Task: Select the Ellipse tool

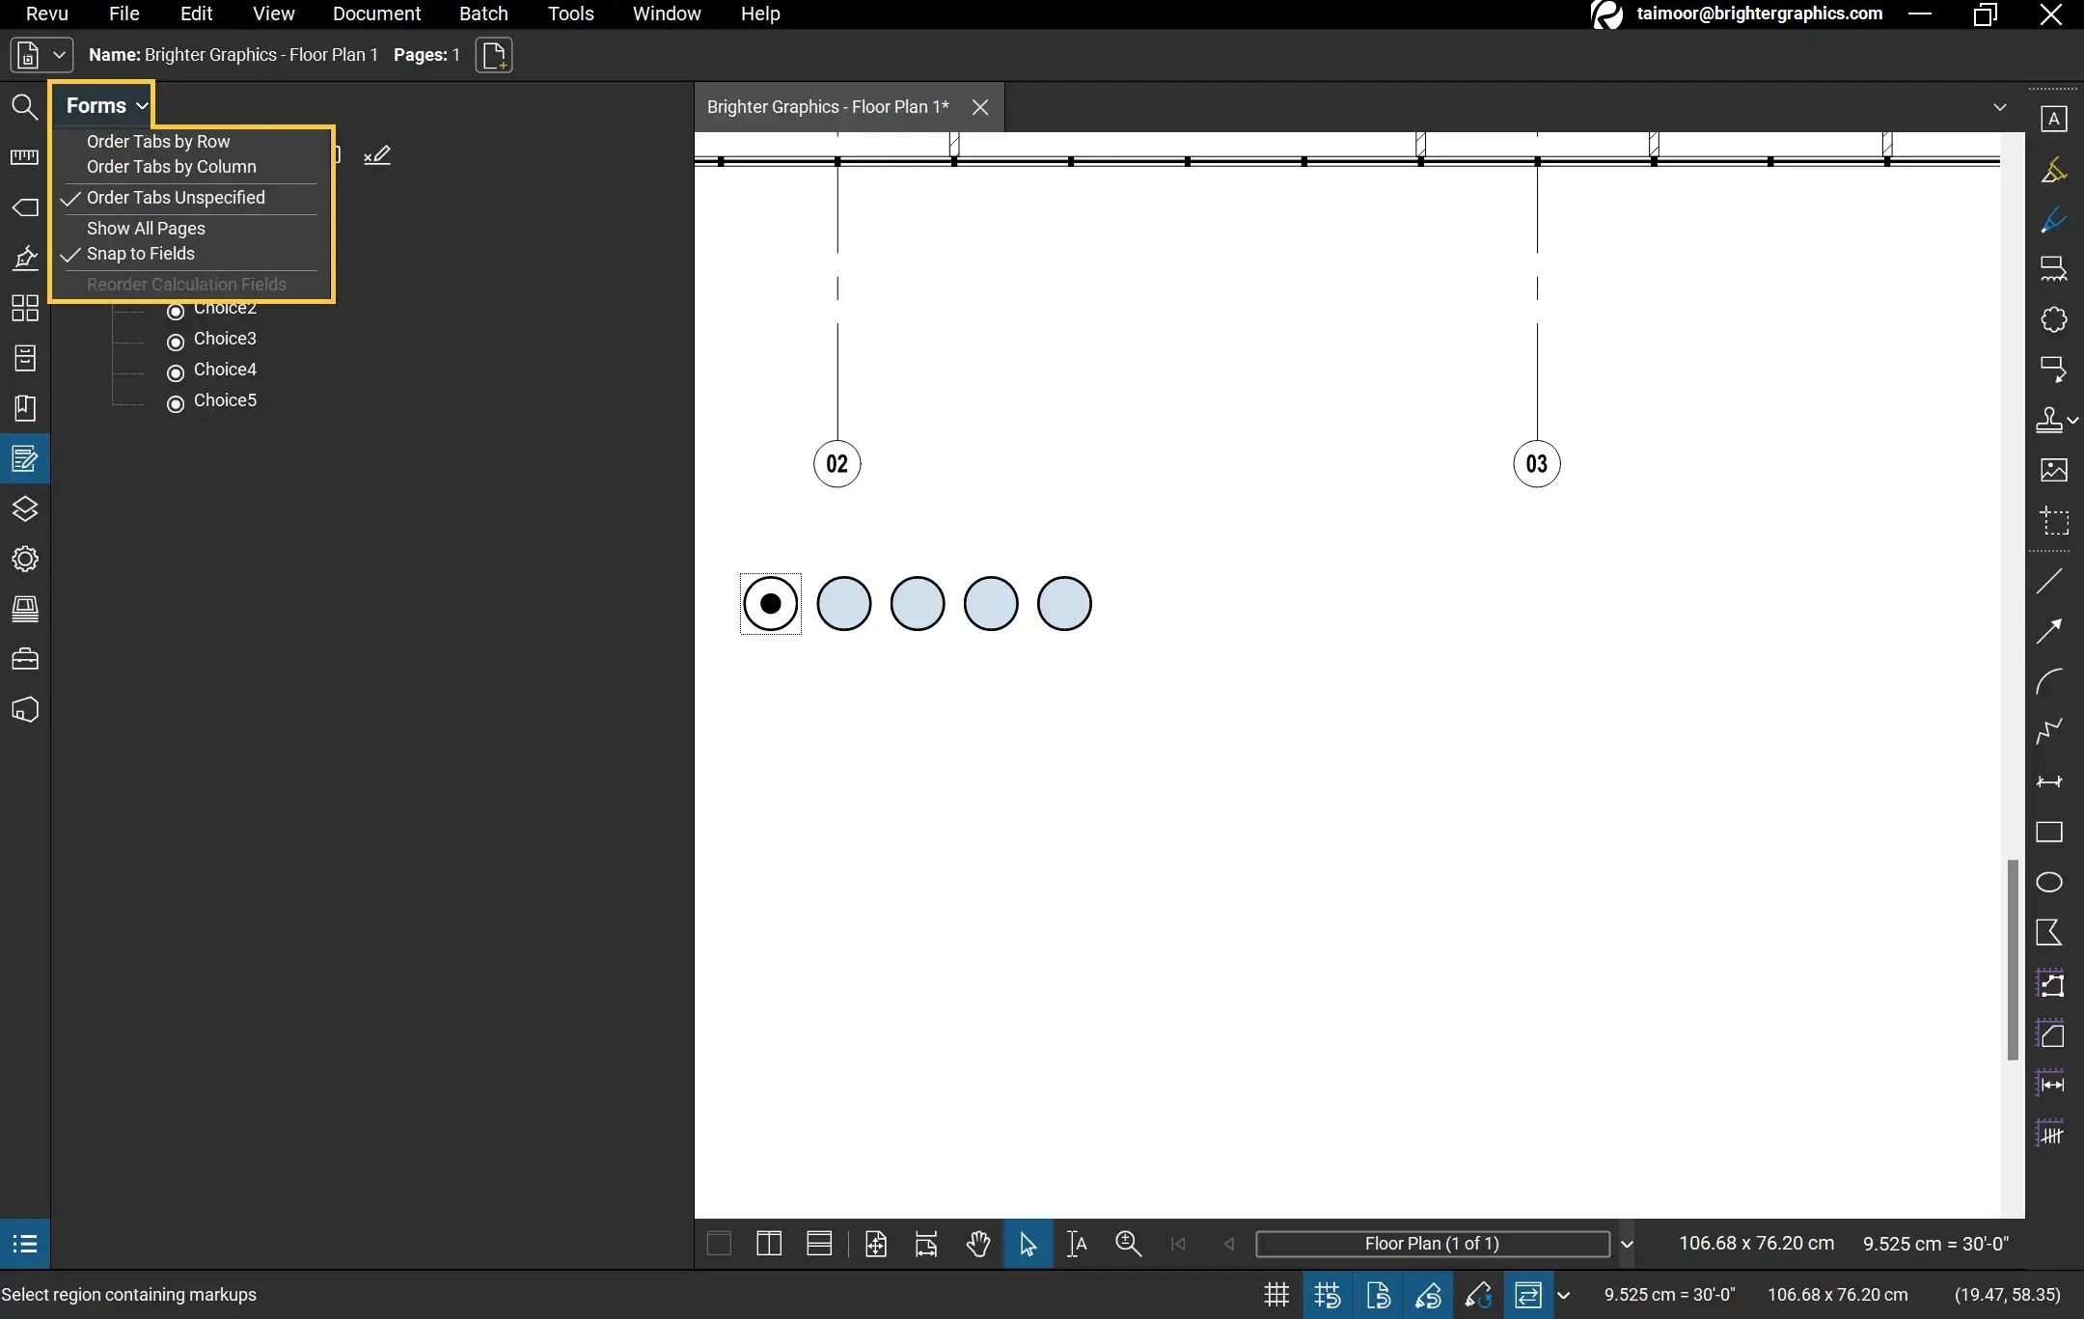Action: click(2049, 882)
